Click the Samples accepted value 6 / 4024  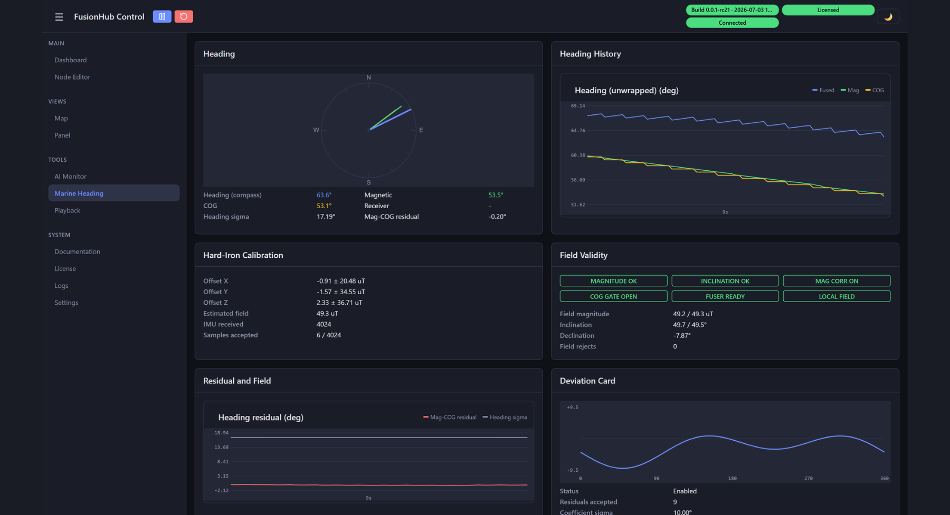(x=329, y=335)
